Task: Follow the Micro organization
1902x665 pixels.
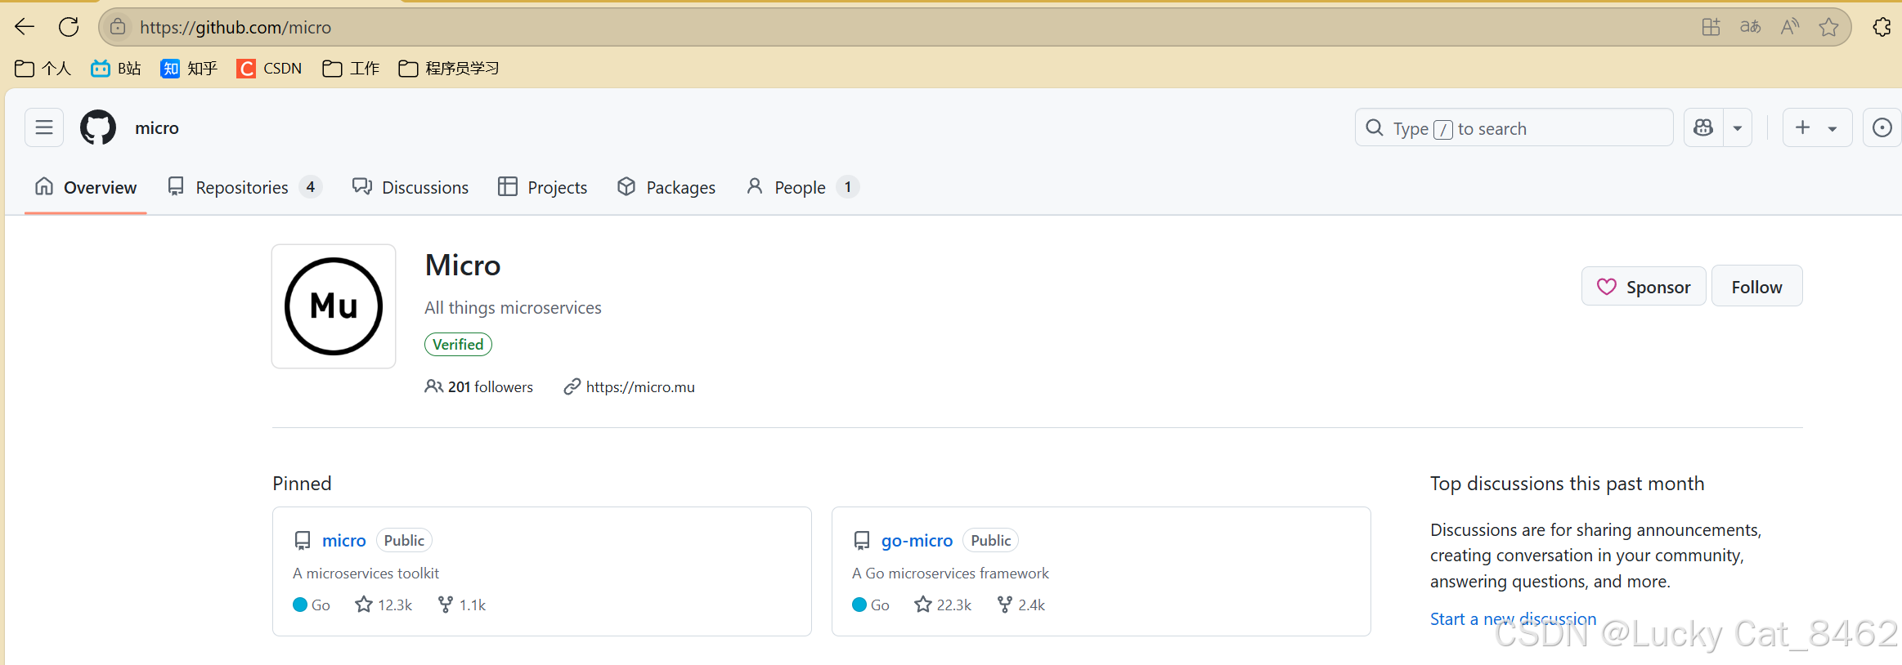Action: point(1756,287)
